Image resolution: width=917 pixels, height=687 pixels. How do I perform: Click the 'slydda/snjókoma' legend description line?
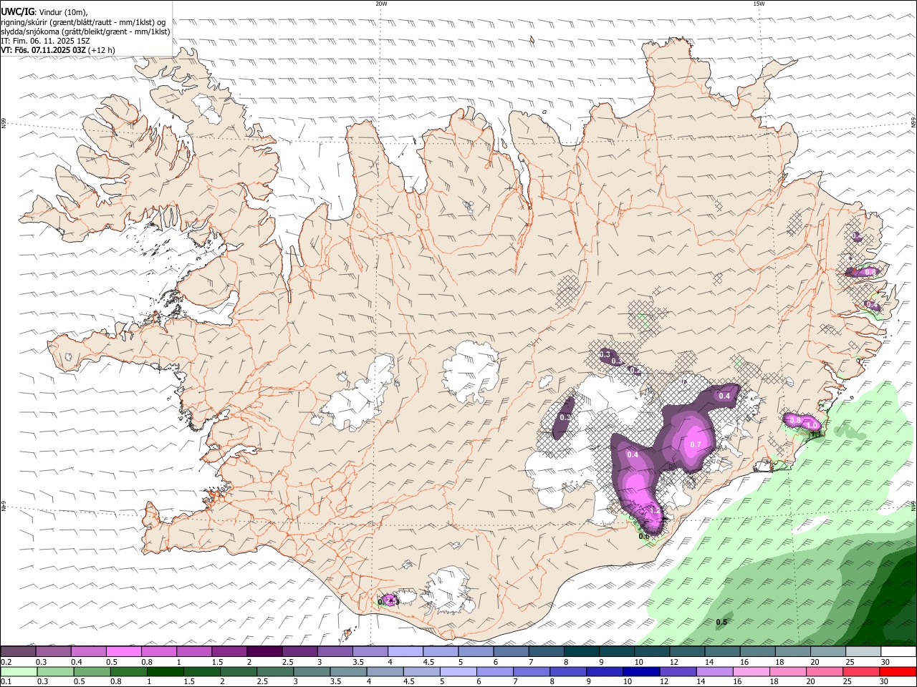click(85, 31)
